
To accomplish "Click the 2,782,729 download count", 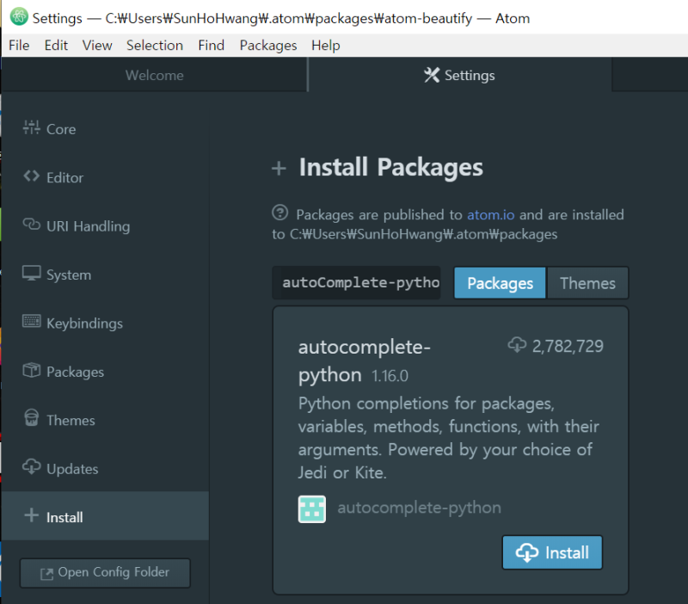I will [568, 346].
